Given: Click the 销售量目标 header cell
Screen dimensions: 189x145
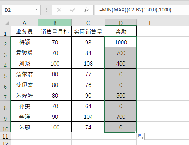Looking at the screenshot, I should pos(55,32).
